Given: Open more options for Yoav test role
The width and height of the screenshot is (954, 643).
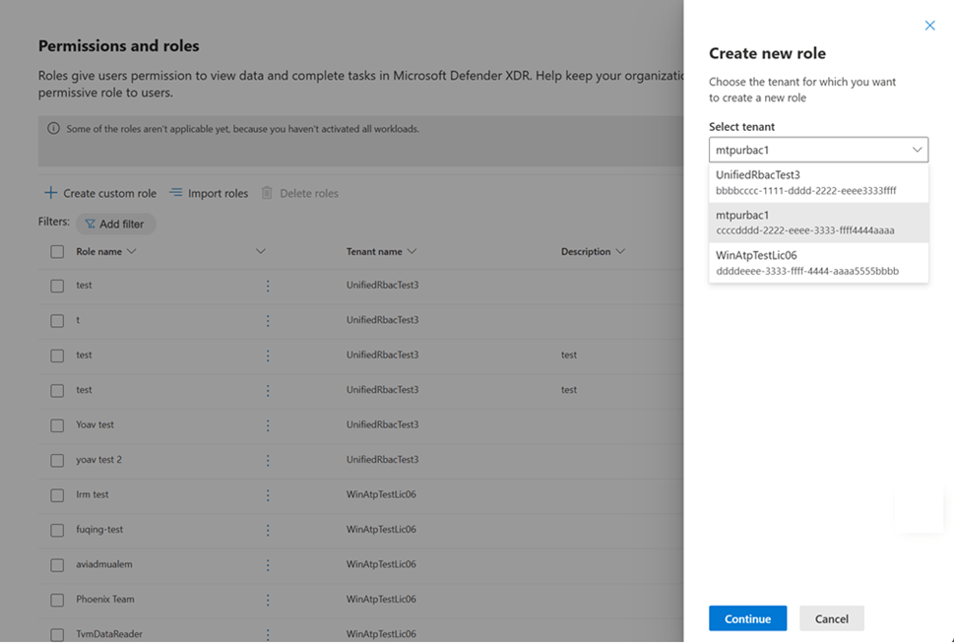Looking at the screenshot, I should tap(268, 425).
